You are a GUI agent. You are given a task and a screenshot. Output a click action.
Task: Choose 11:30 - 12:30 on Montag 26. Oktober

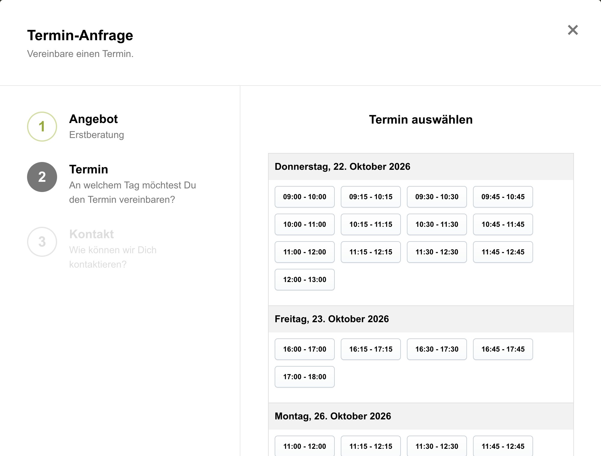click(437, 446)
